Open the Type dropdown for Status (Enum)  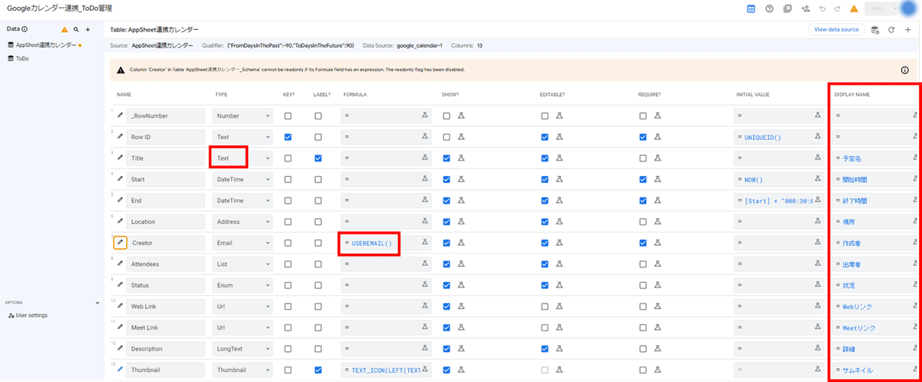[243, 284]
